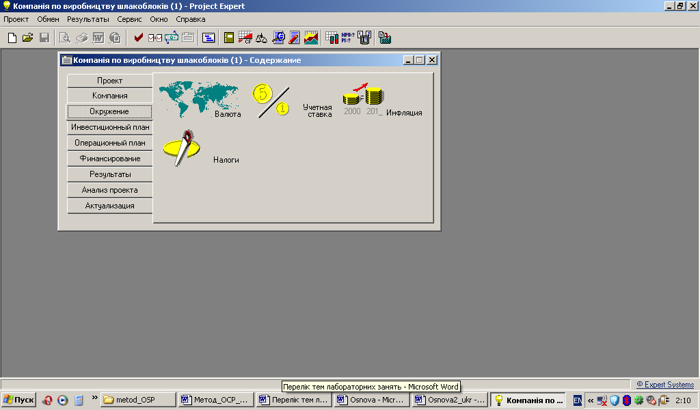
Task: Click the EN language indicator in tray
Action: [577, 400]
